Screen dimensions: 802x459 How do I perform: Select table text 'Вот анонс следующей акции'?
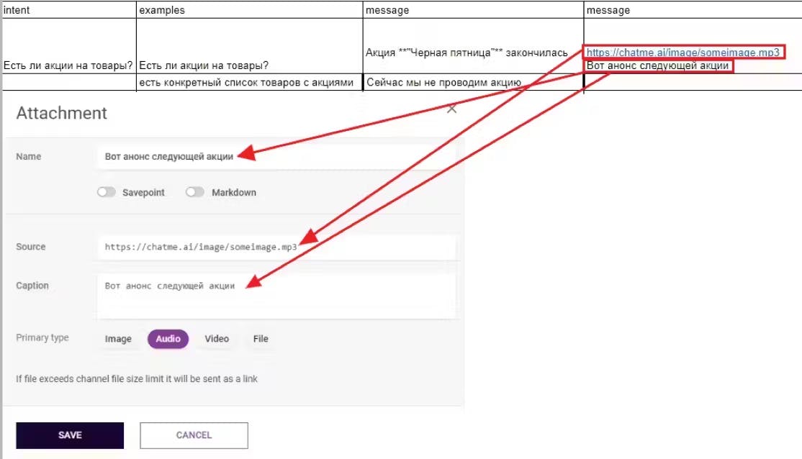click(x=657, y=65)
